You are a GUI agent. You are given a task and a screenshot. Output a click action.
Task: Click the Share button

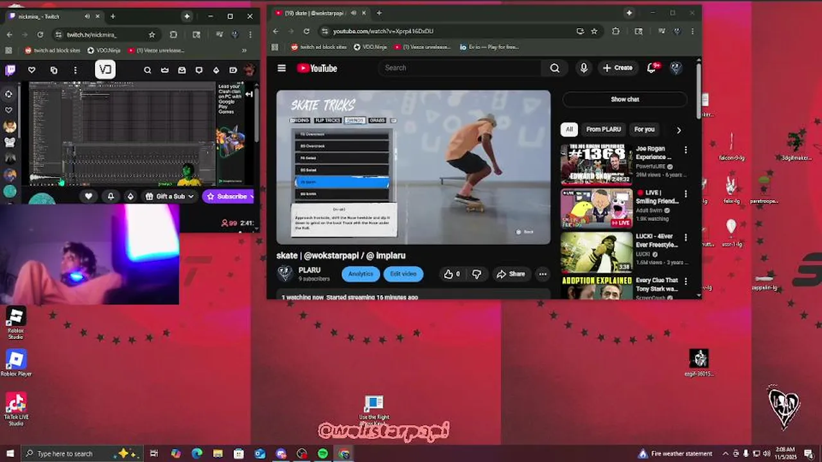(511, 274)
